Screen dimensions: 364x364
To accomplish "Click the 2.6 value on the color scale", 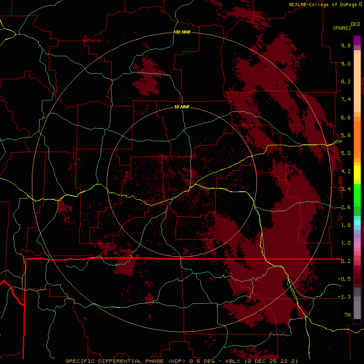I will tap(346, 207).
